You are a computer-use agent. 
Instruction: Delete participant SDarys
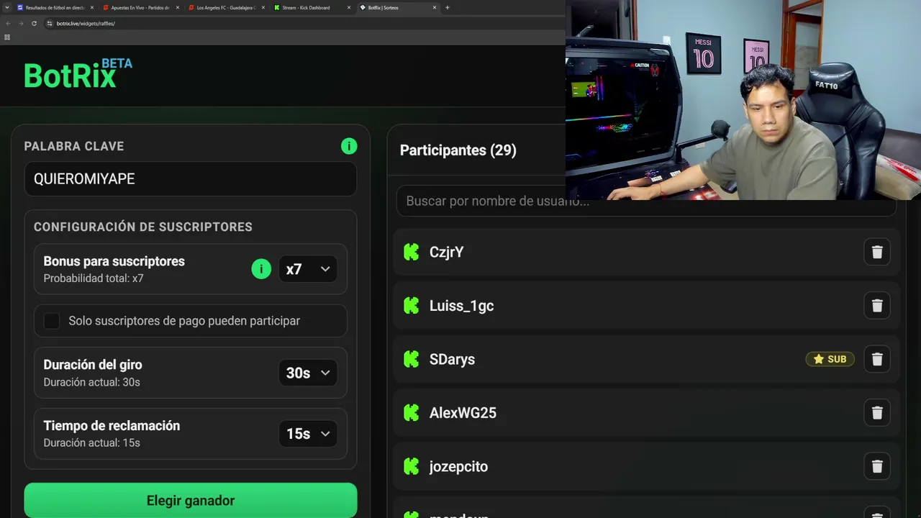pos(877,359)
